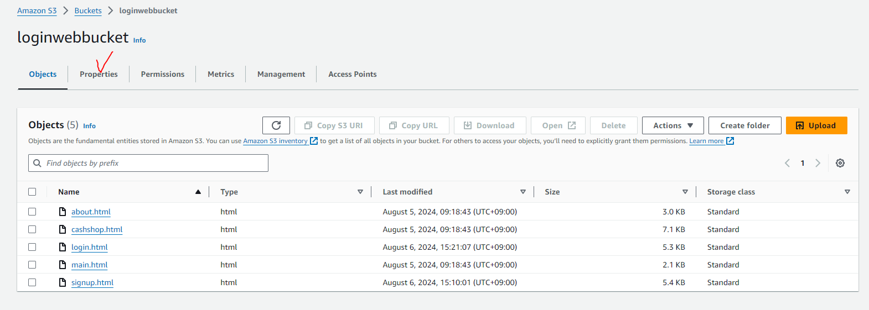This screenshot has height=310, width=869.
Task: Click file icon next to login.html
Action: pos(63,247)
